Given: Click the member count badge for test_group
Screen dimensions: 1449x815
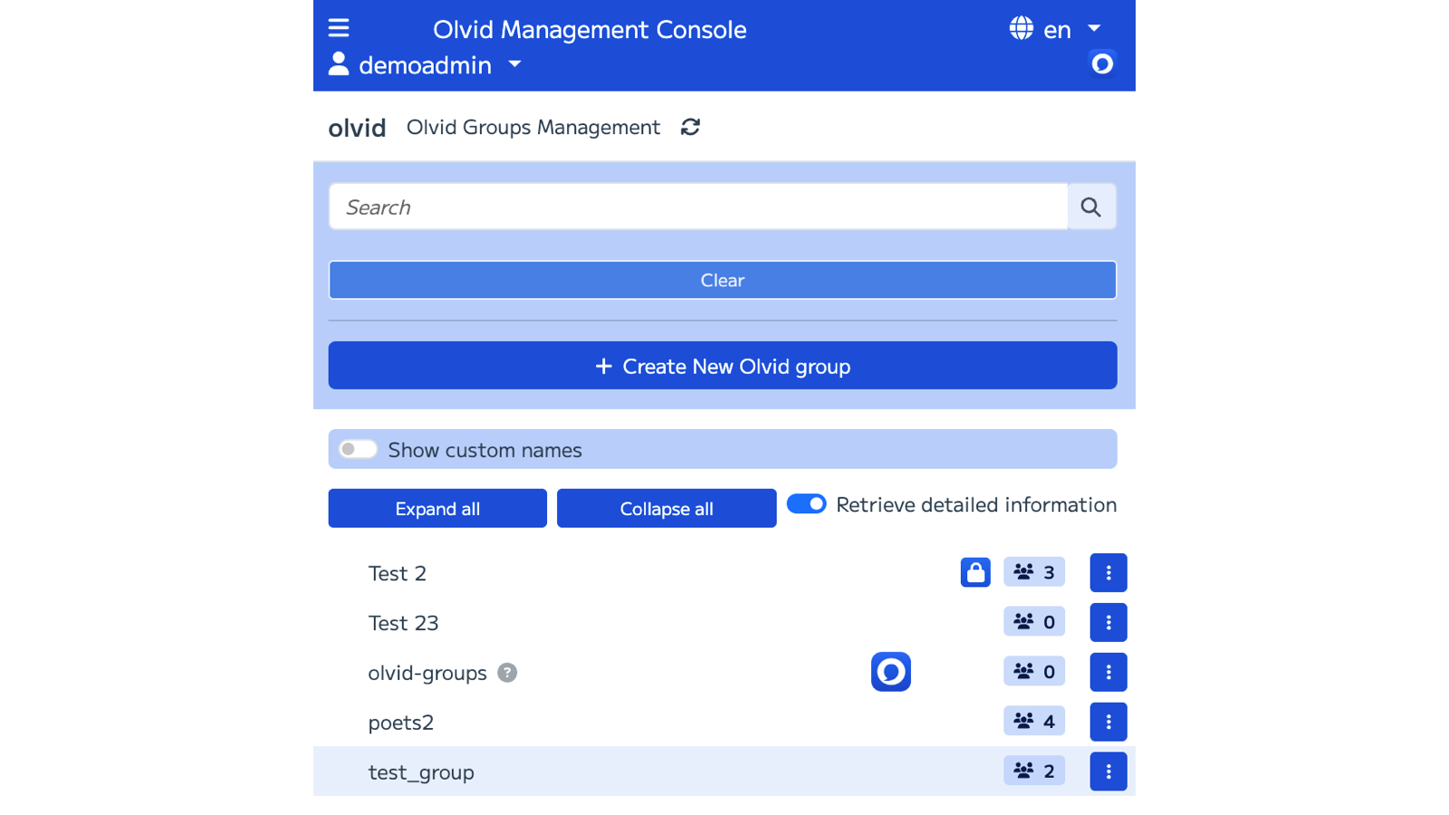Looking at the screenshot, I should click(1033, 771).
